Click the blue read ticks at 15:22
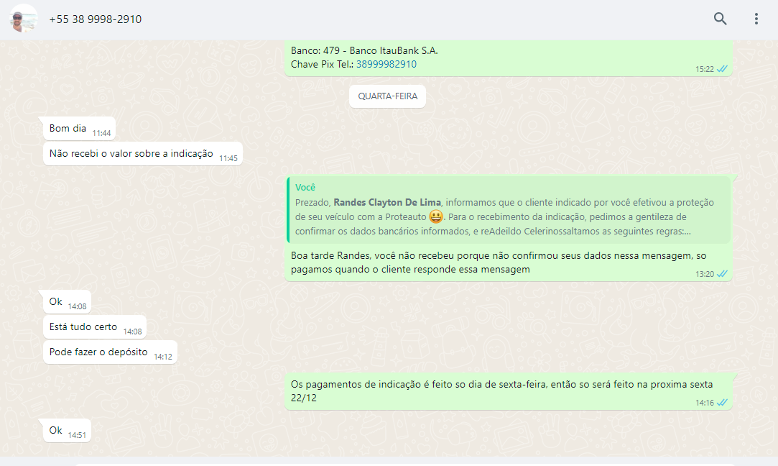 [x=723, y=69]
